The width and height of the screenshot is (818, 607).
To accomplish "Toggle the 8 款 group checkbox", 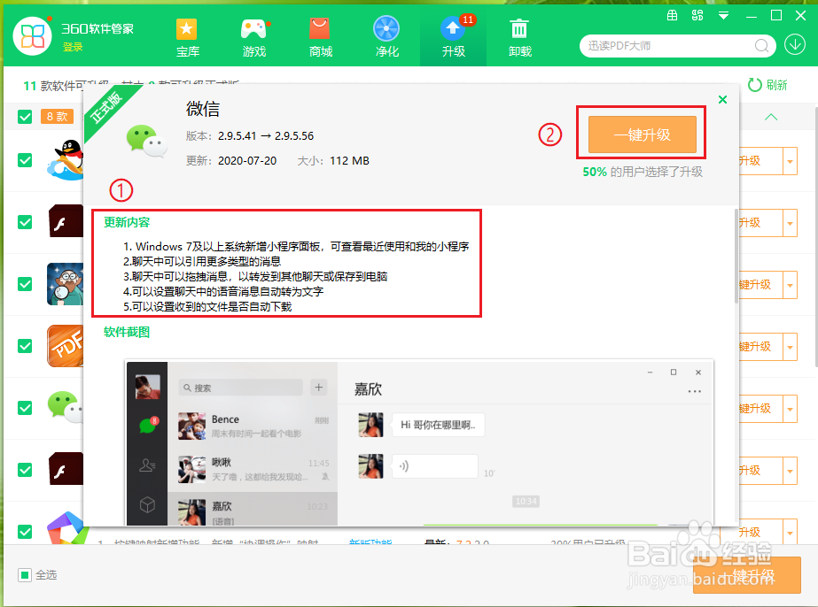I will [25, 117].
